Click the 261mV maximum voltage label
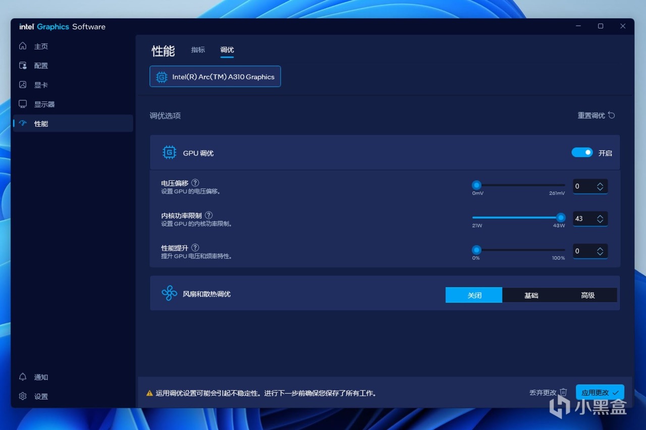The height and width of the screenshot is (430, 646). coord(557,193)
